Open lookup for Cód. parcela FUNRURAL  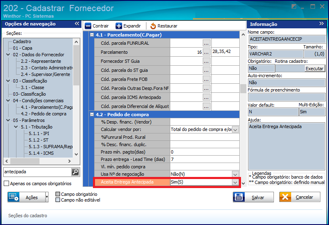click(207, 43)
